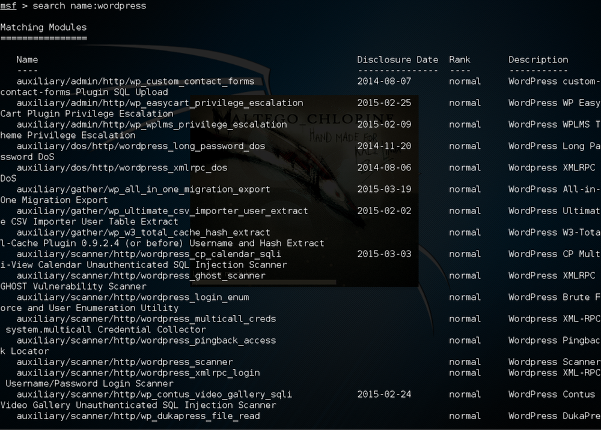Screen dimensions: 601x430
Task: Click disclosure date 2015-03-19
Action: (x=384, y=190)
